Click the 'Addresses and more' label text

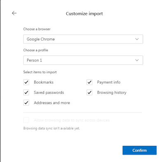click(x=52, y=103)
